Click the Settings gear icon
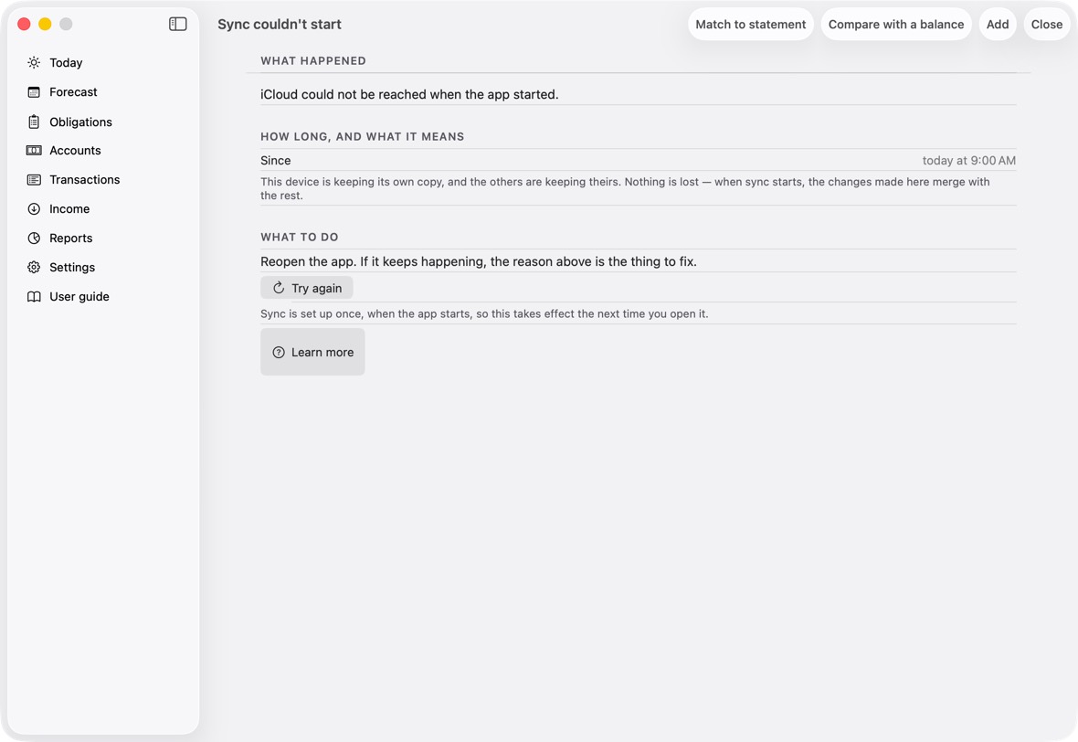This screenshot has width=1078, height=742. tap(34, 268)
